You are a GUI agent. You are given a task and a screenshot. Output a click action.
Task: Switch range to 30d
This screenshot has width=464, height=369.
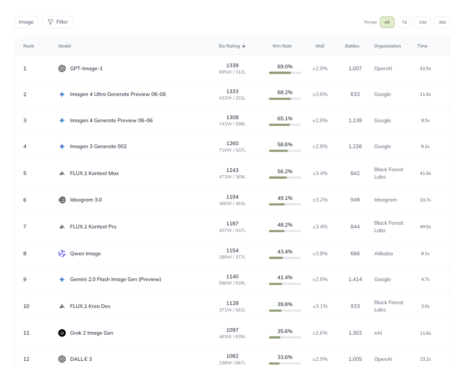pyautogui.click(x=442, y=22)
